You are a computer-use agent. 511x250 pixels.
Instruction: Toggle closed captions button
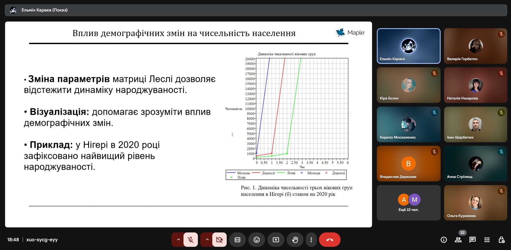click(237, 240)
